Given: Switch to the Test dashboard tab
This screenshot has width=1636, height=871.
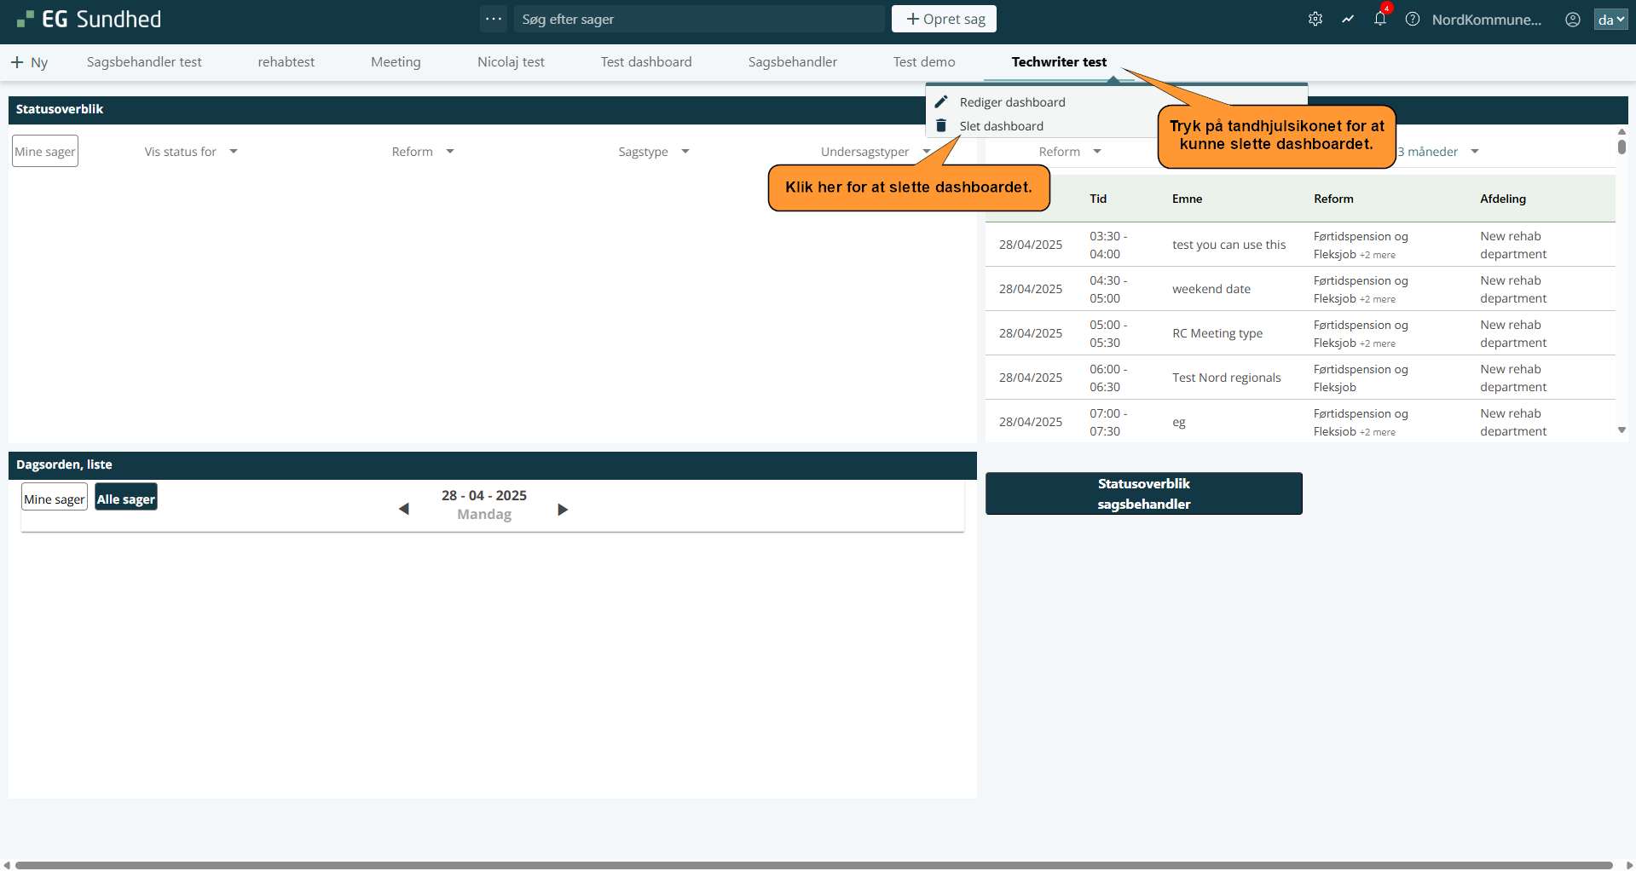Looking at the screenshot, I should pyautogui.click(x=646, y=62).
